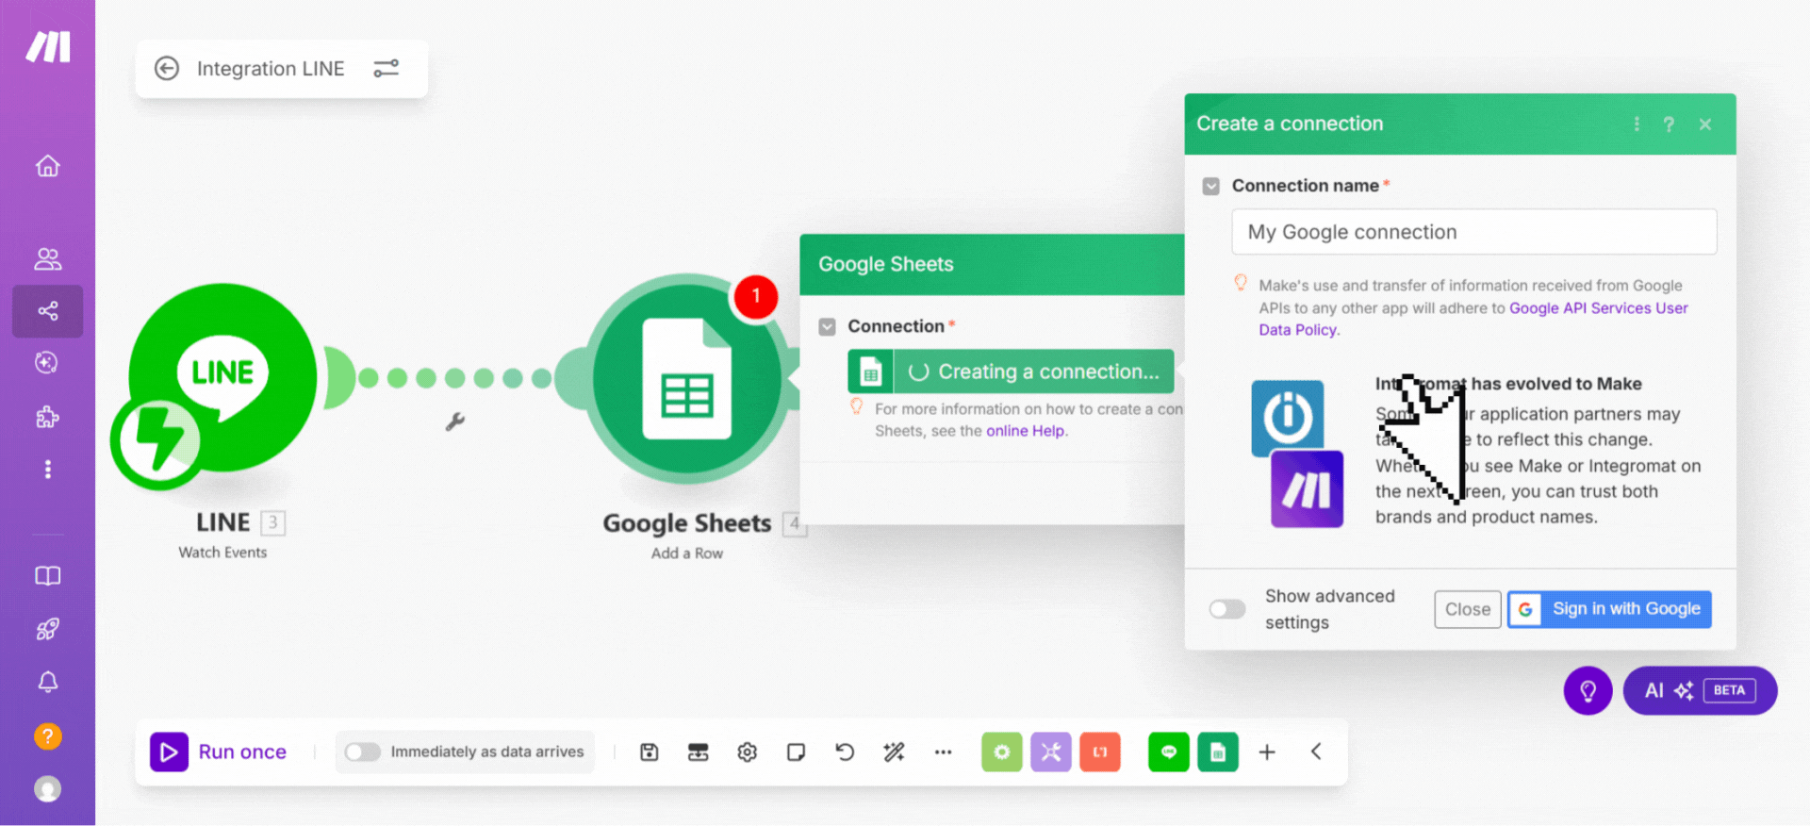Click the green Flow control gear tool
The width and height of the screenshot is (1810, 826).
coord(1002,752)
